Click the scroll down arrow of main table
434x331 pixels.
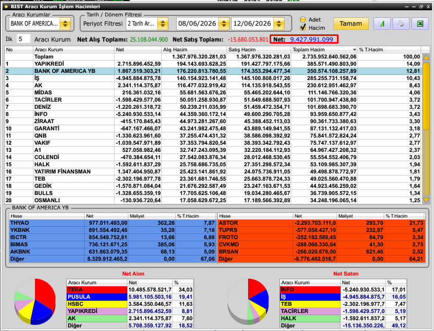point(426,200)
